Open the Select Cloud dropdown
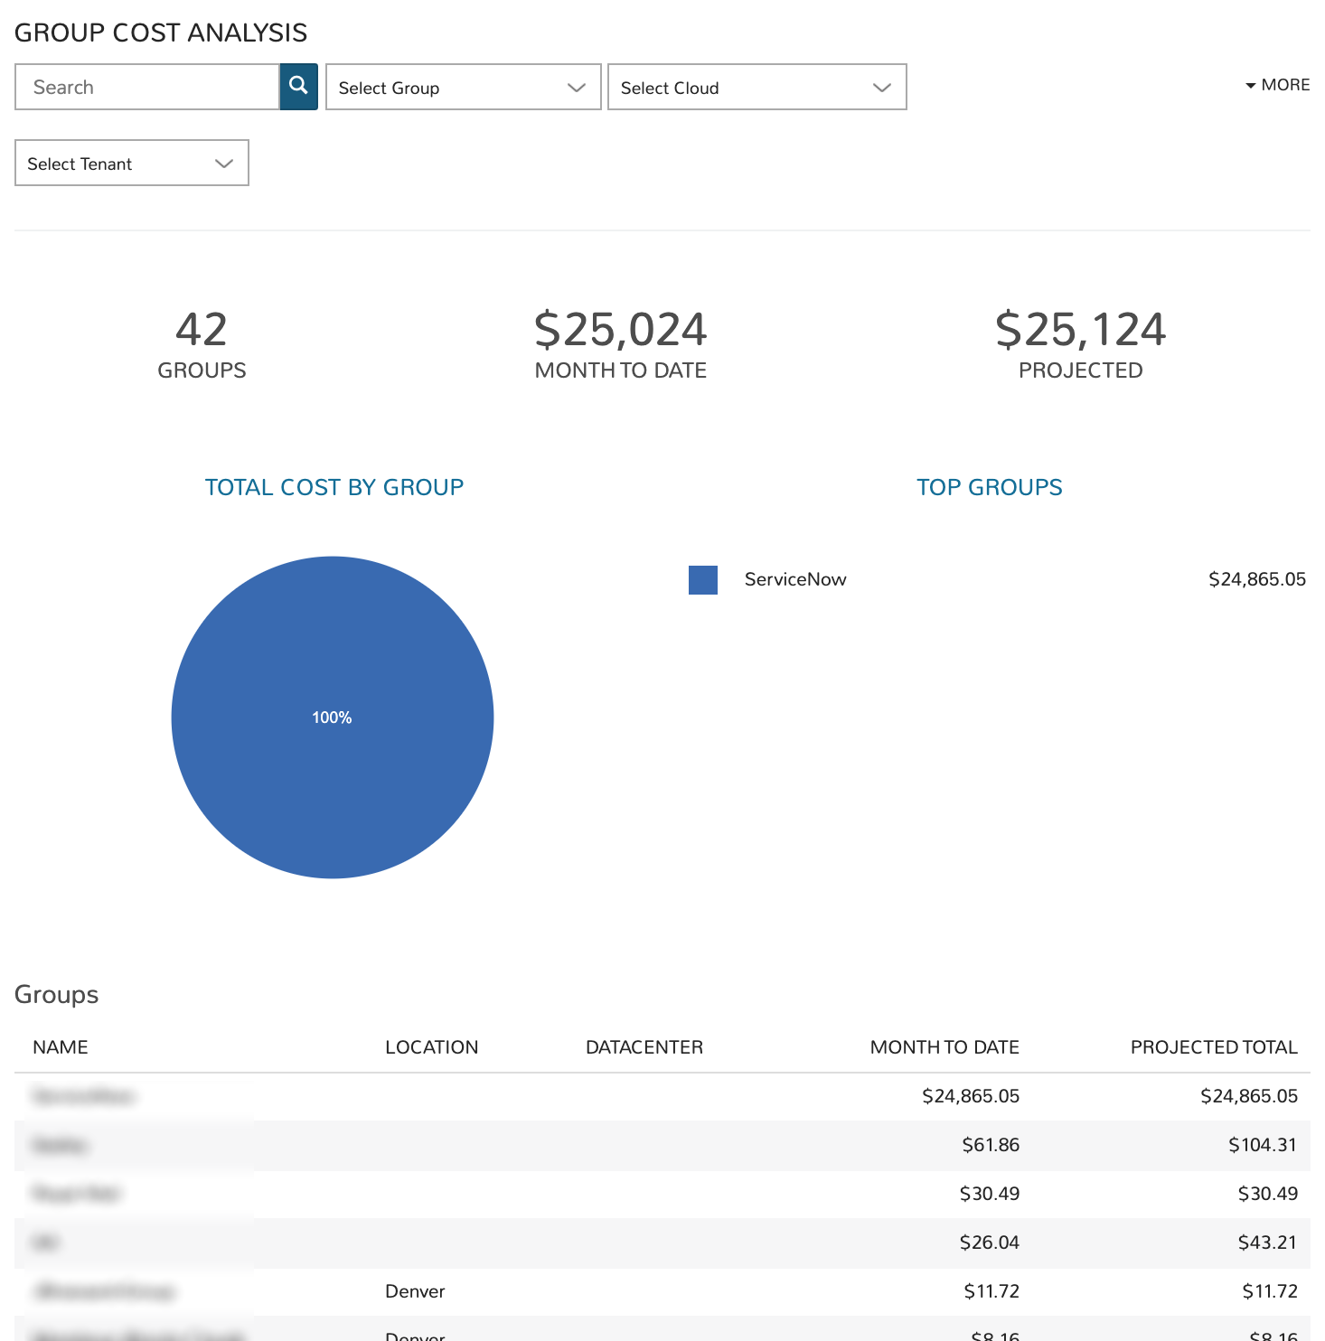 (x=756, y=87)
